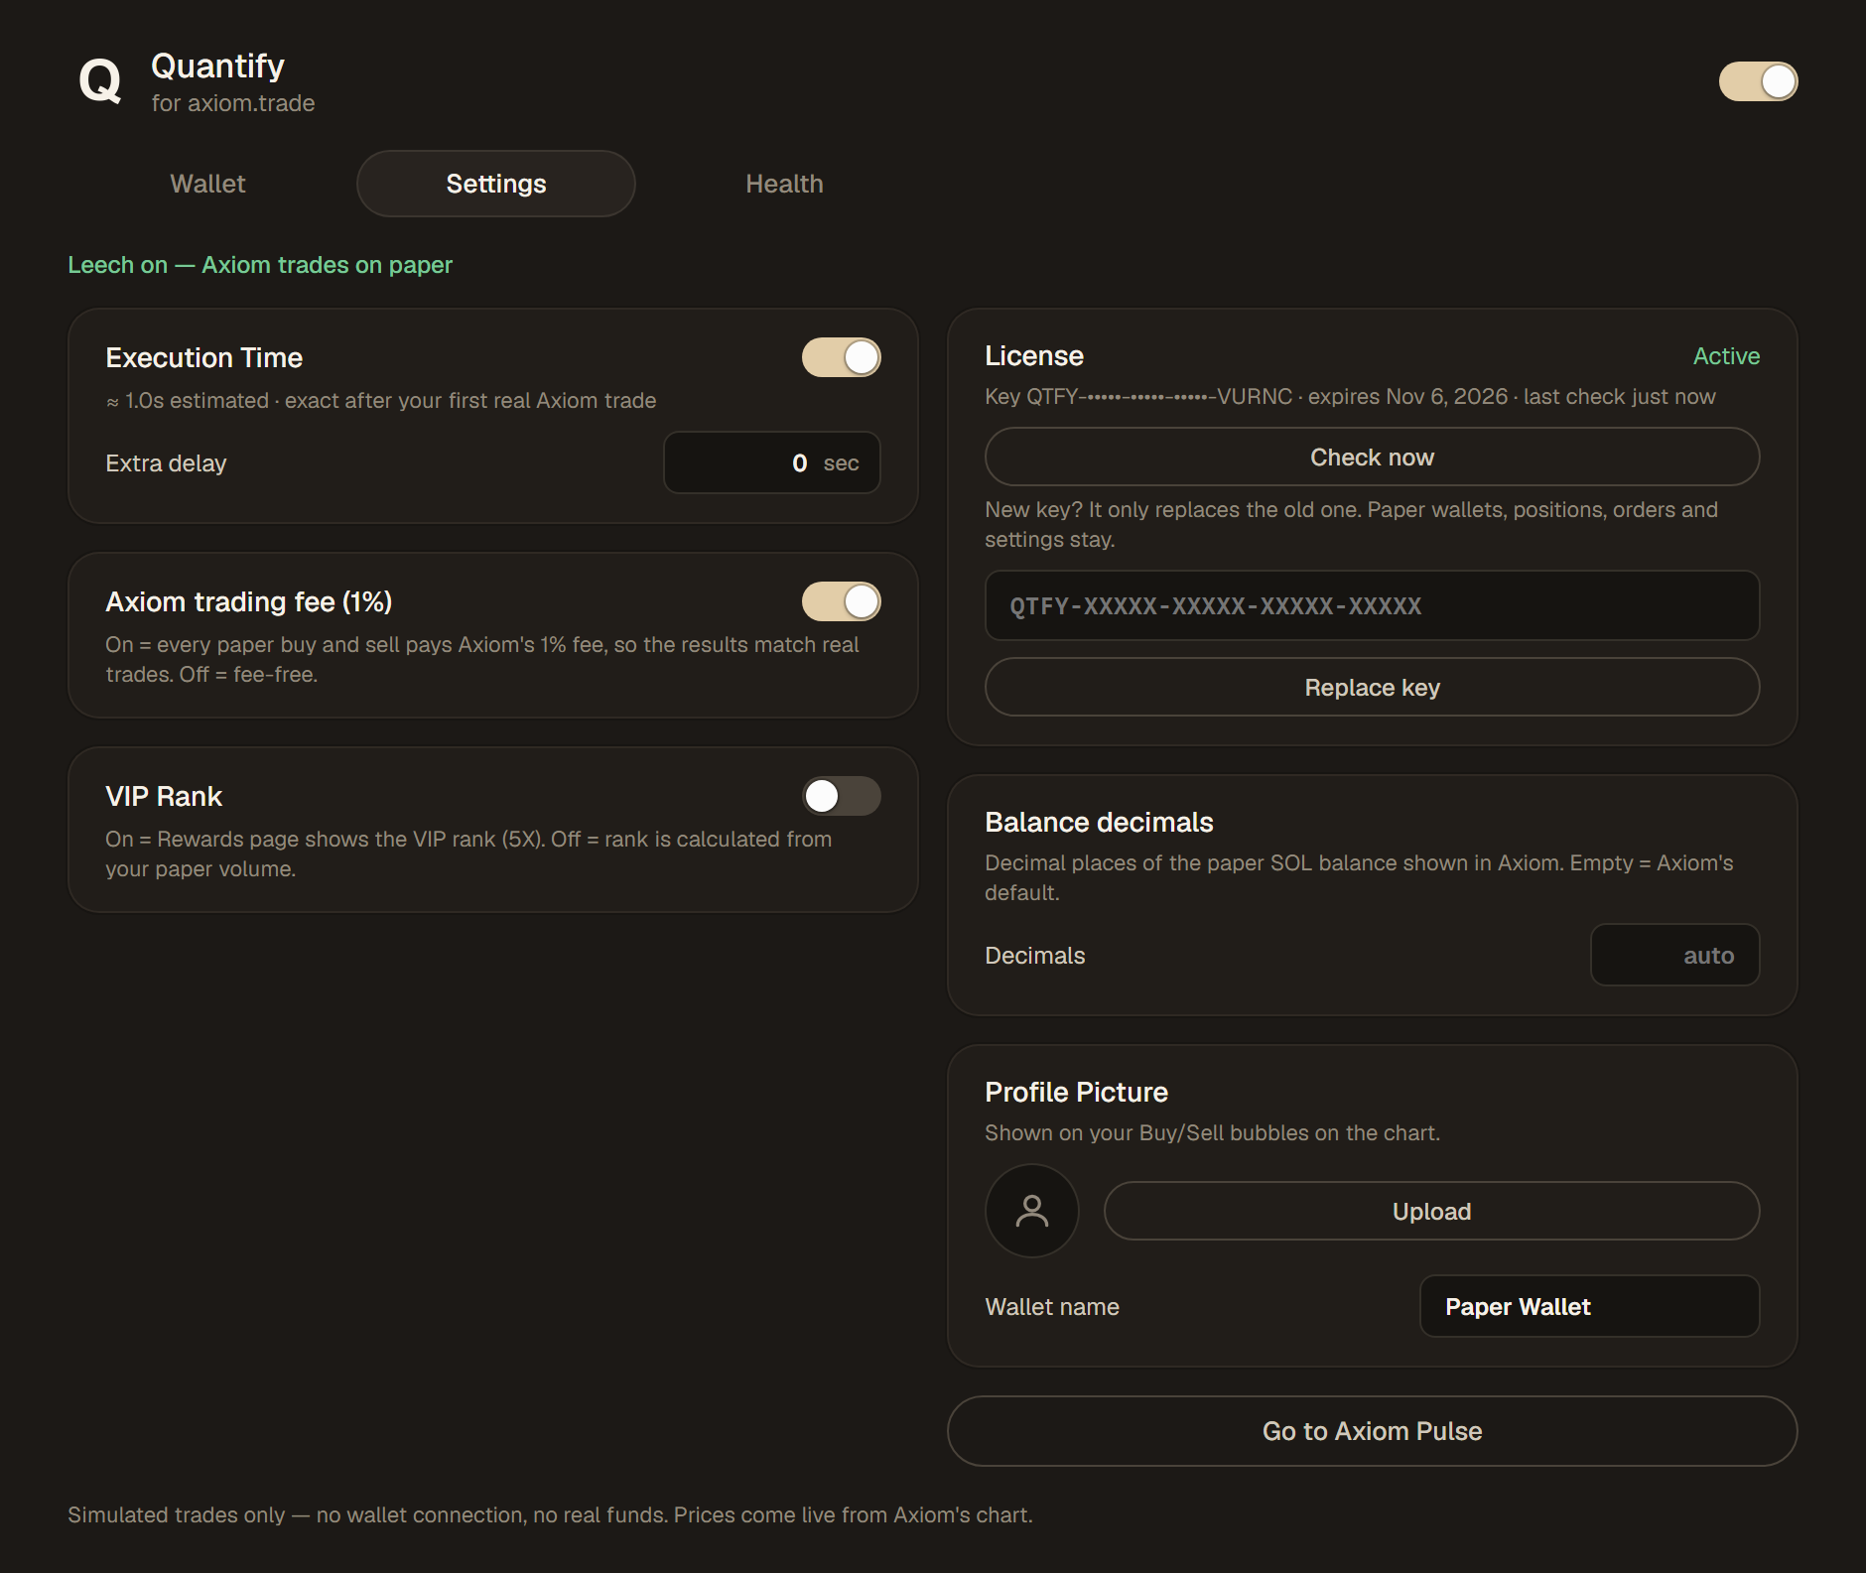Edit the Wallet name Paper Wallet field
This screenshot has width=1866, height=1573.
coord(1589,1306)
